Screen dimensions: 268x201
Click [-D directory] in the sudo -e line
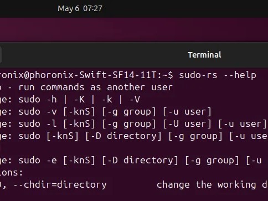tap(140, 161)
